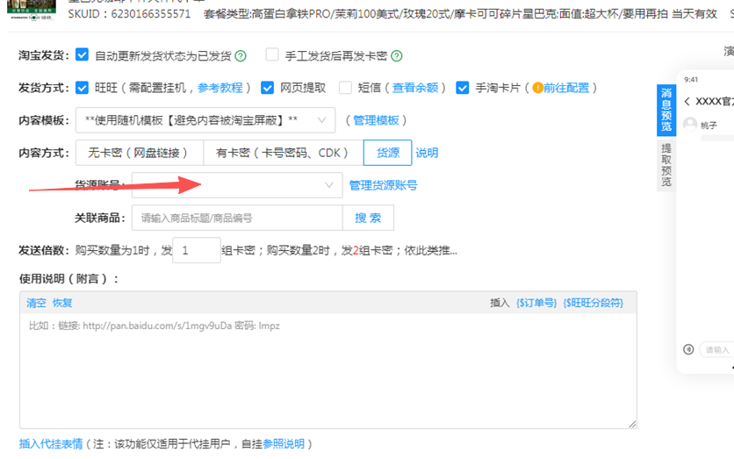Insert {$订单号} variable into instructions
The image size is (734, 459).
click(x=536, y=303)
